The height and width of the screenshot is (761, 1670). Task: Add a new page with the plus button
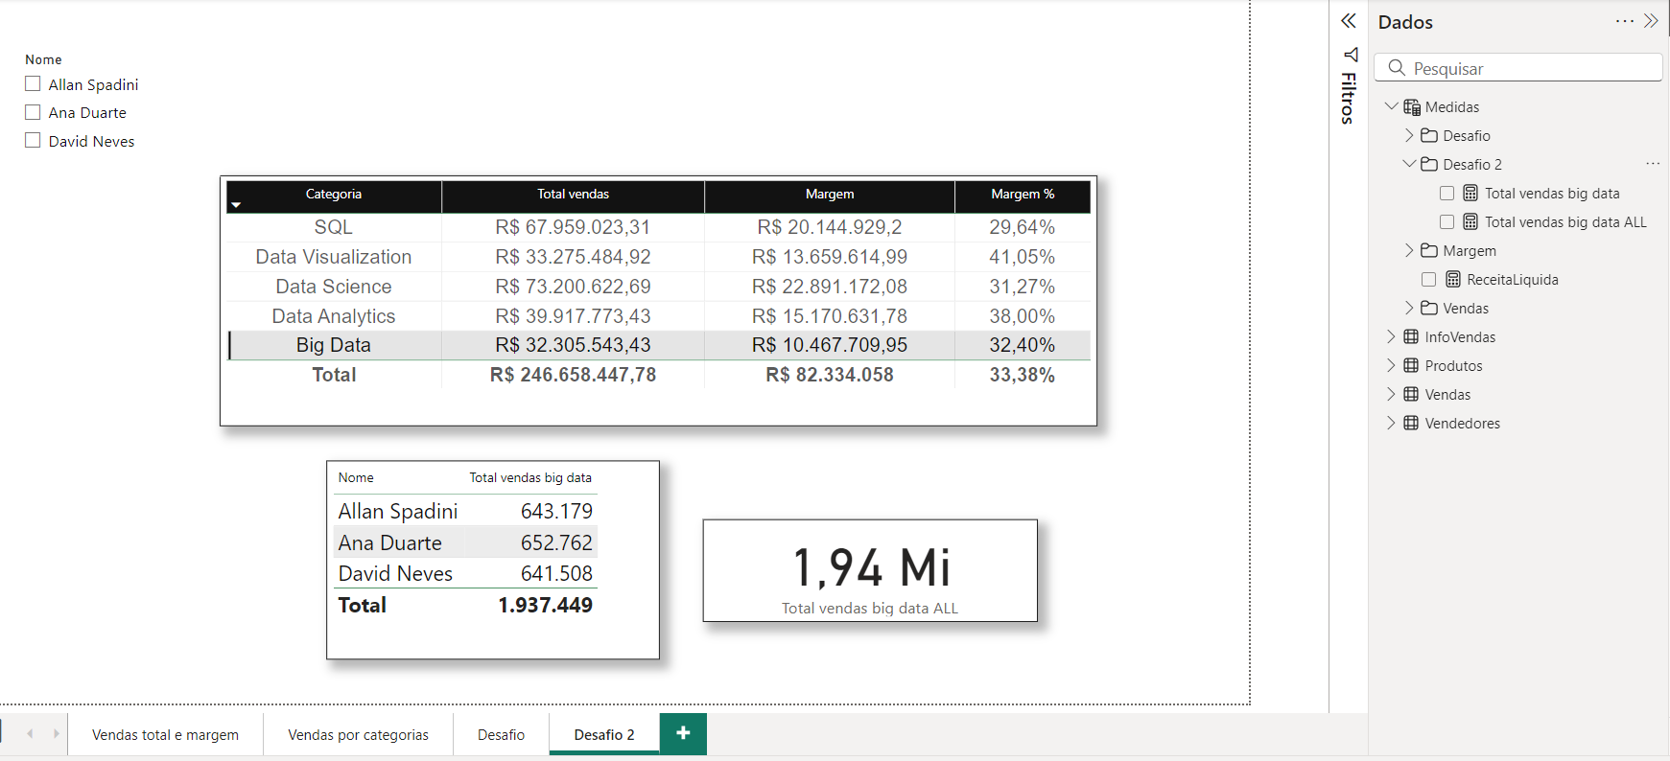pyautogui.click(x=683, y=733)
